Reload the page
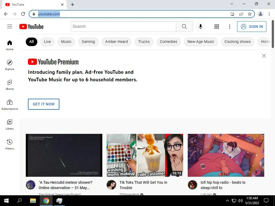This screenshot has height=206, width=275. click(23, 14)
